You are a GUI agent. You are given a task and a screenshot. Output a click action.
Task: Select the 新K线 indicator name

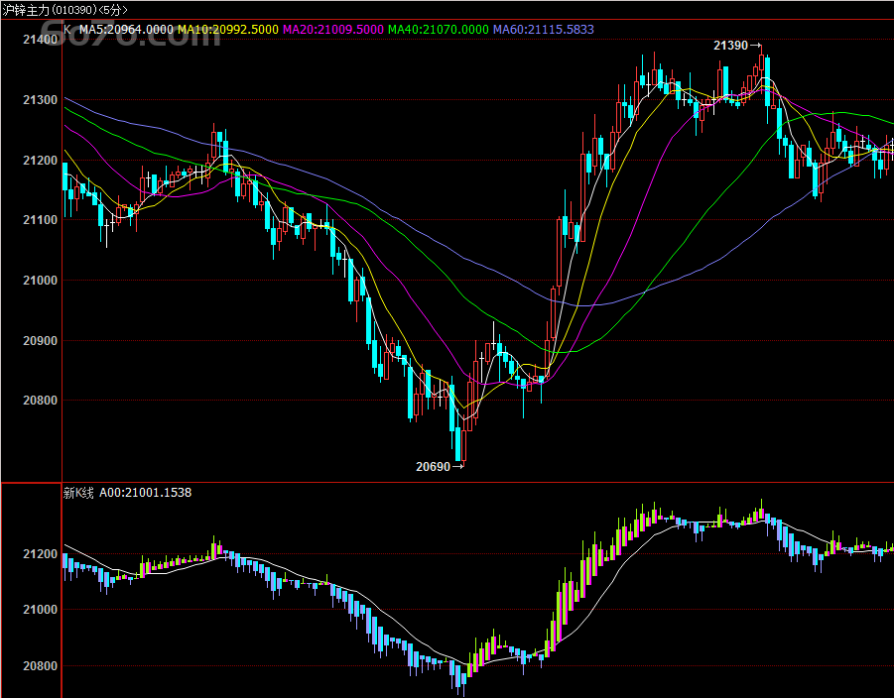click(78, 493)
